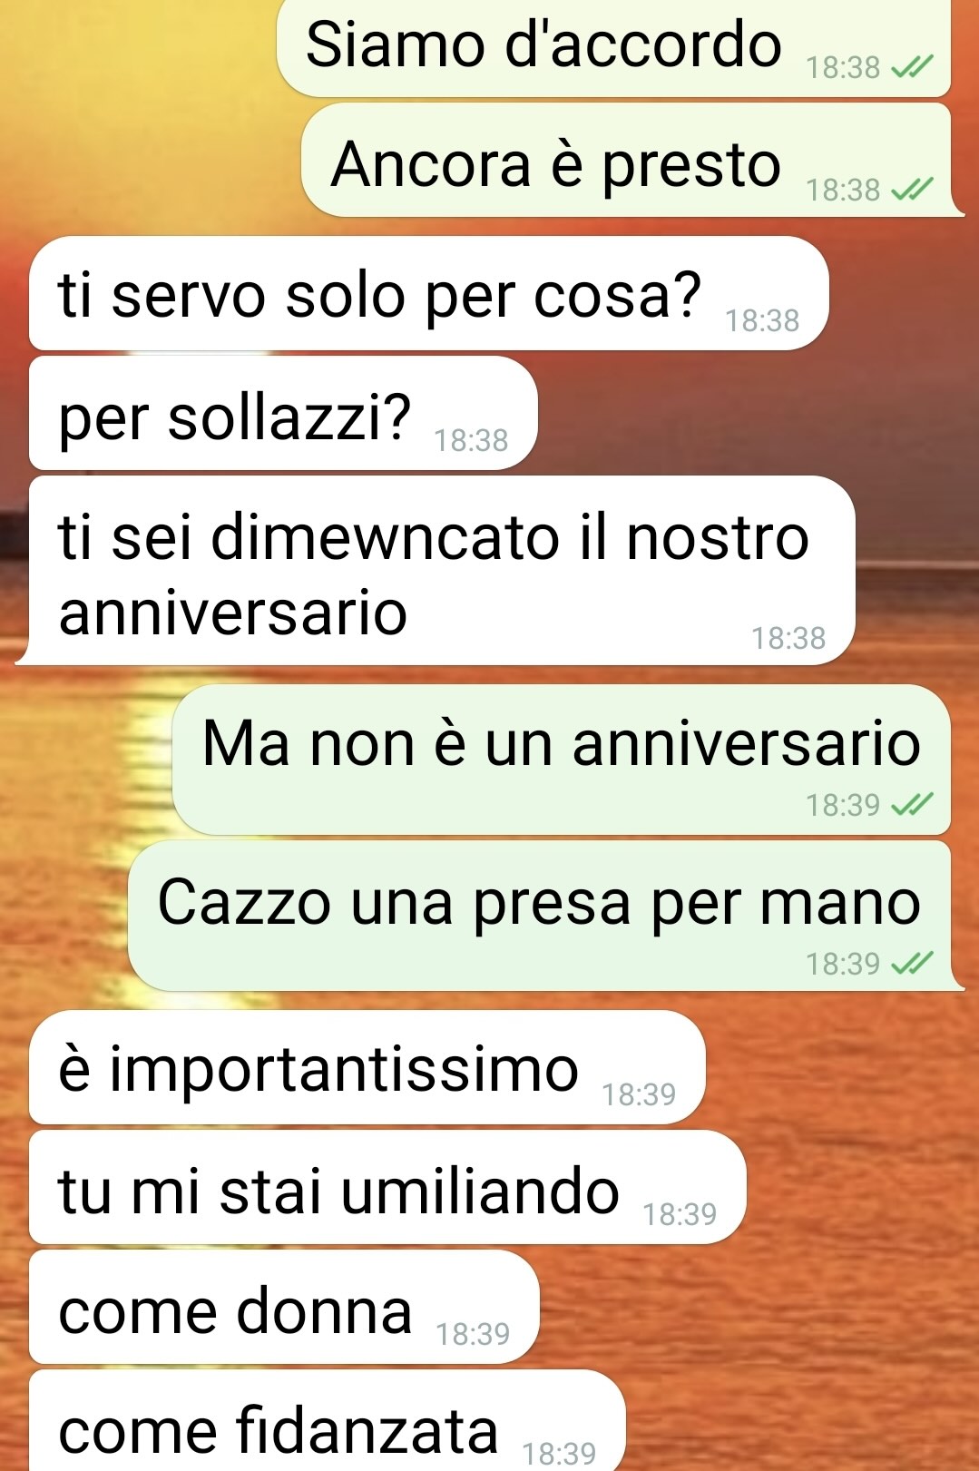
Task: Tap the check marks on 'Cazzo una presa per mano'
Action: point(912,963)
